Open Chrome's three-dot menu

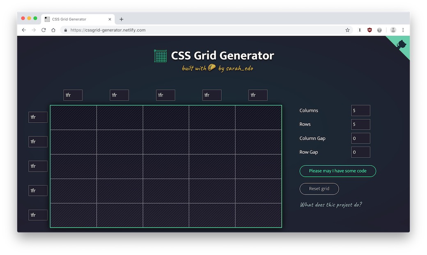(x=403, y=30)
